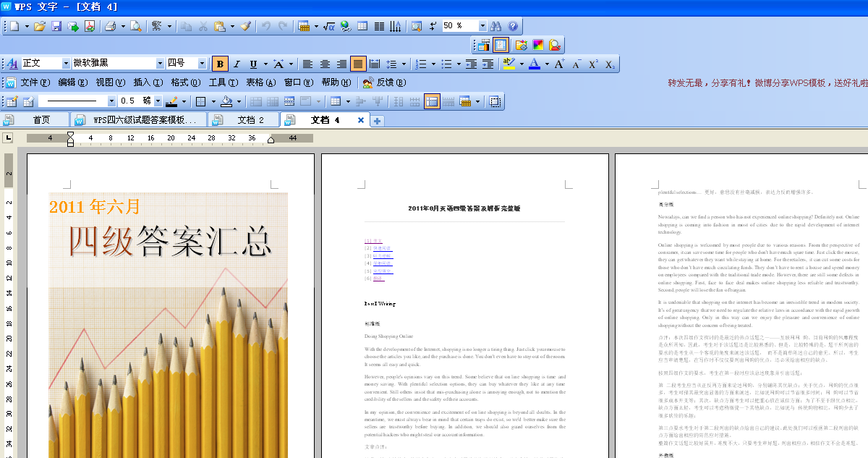Toggle Italic formatting button
The width and height of the screenshot is (868, 458).
coord(237,64)
